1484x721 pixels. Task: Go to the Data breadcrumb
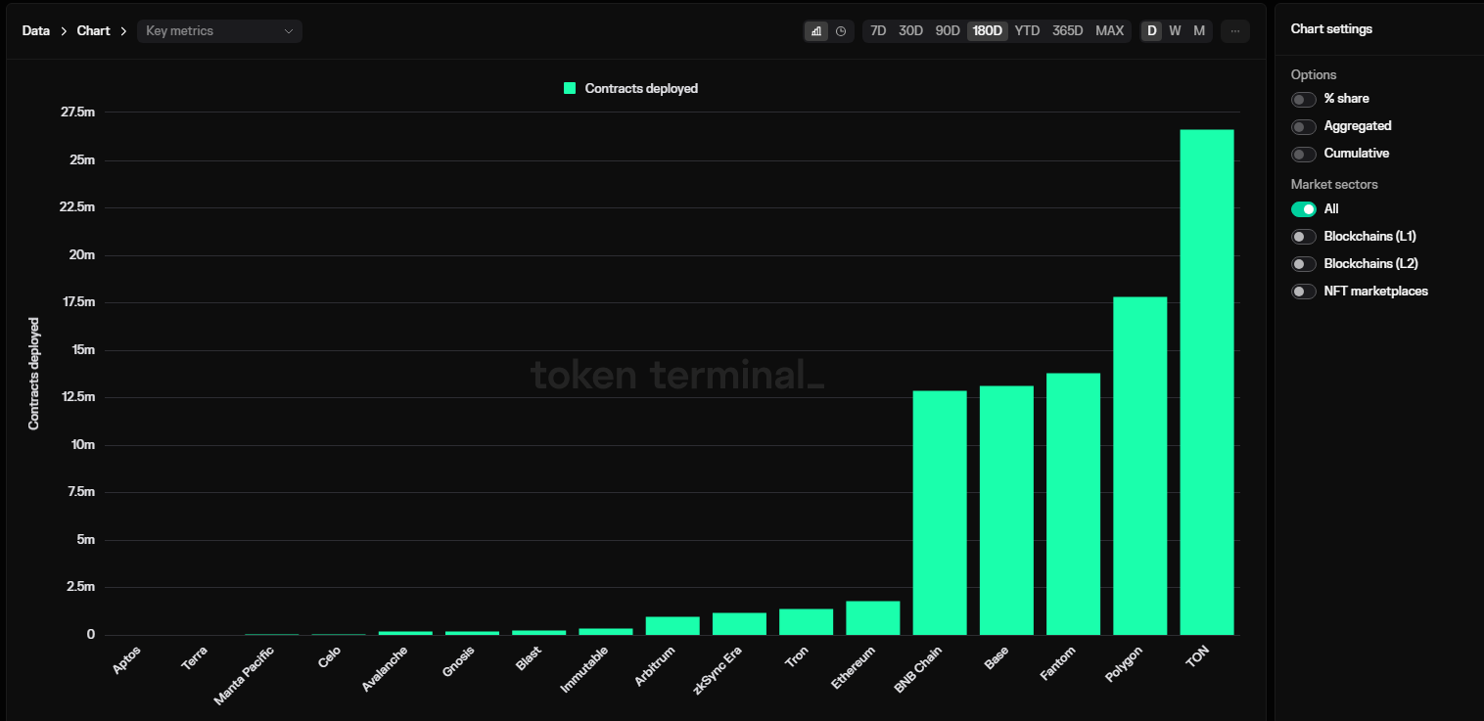36,31
